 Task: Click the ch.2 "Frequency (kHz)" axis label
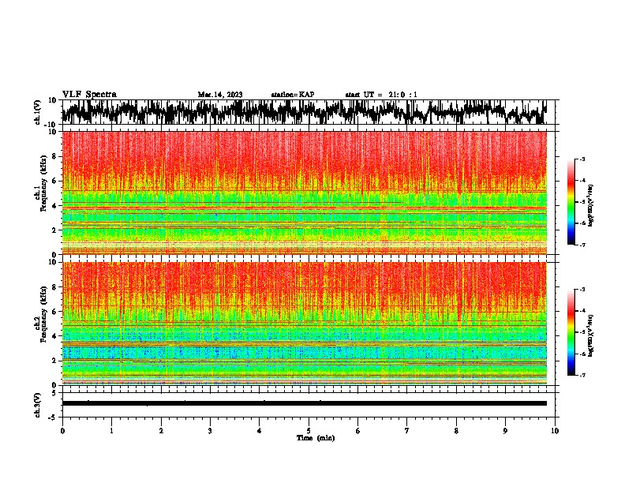point(44,314)
